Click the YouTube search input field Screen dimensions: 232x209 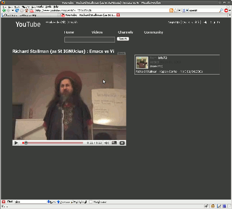pyautogui.click(x=89, y=40)
